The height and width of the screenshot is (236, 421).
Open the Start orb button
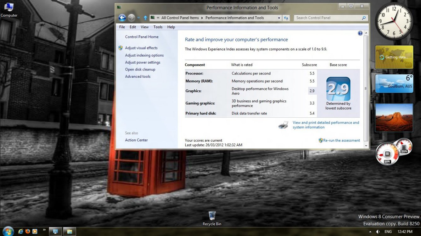pos(8,231)
